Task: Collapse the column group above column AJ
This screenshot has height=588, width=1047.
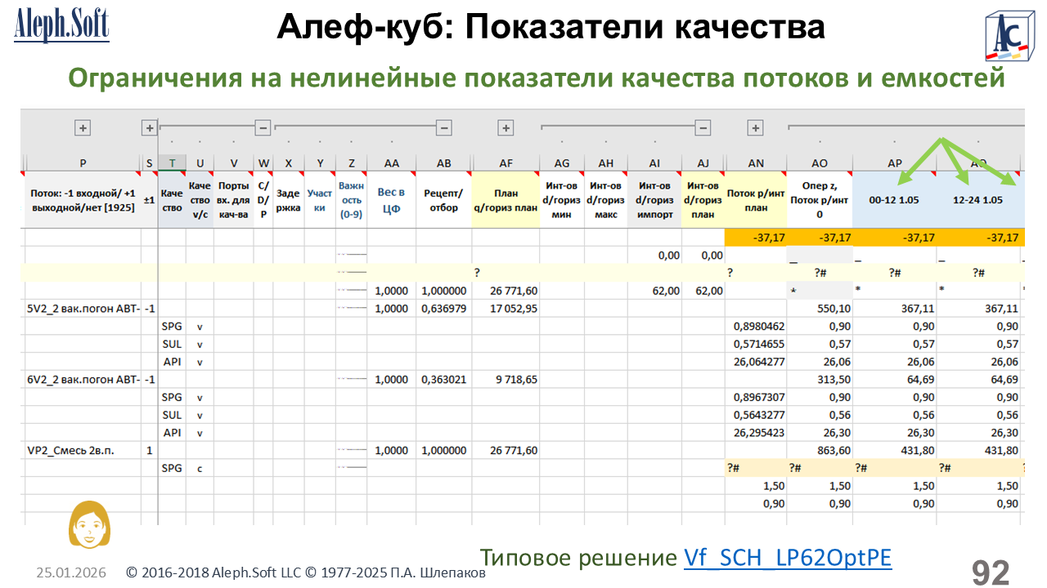Action: pos(702,127)
